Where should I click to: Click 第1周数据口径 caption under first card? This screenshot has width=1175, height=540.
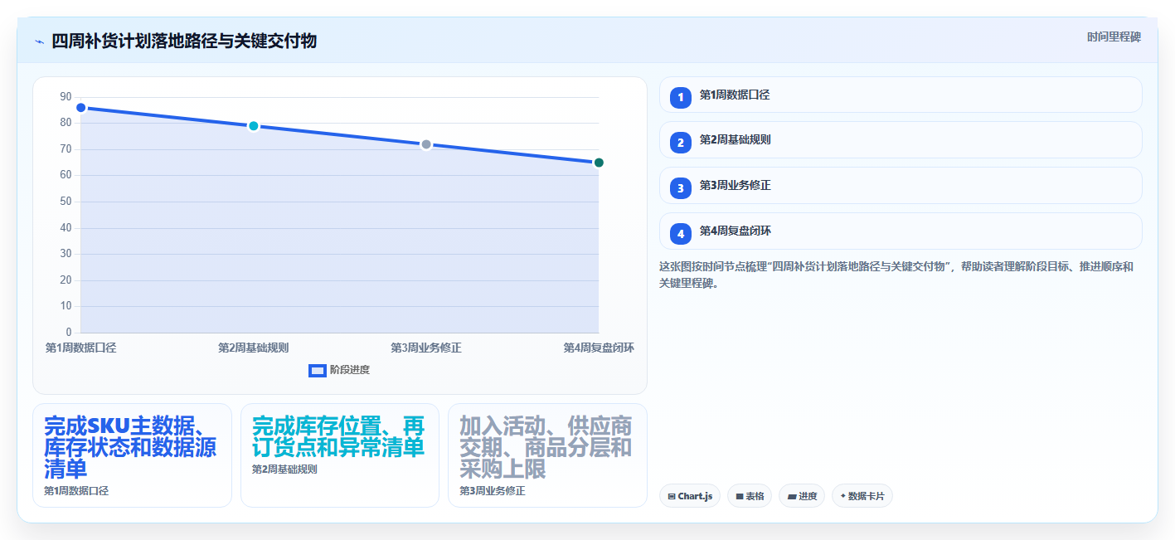point(76,491)
